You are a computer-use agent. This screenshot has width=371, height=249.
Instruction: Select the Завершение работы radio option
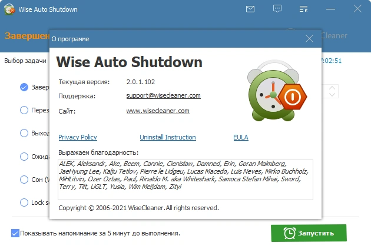tap(24, 87)
